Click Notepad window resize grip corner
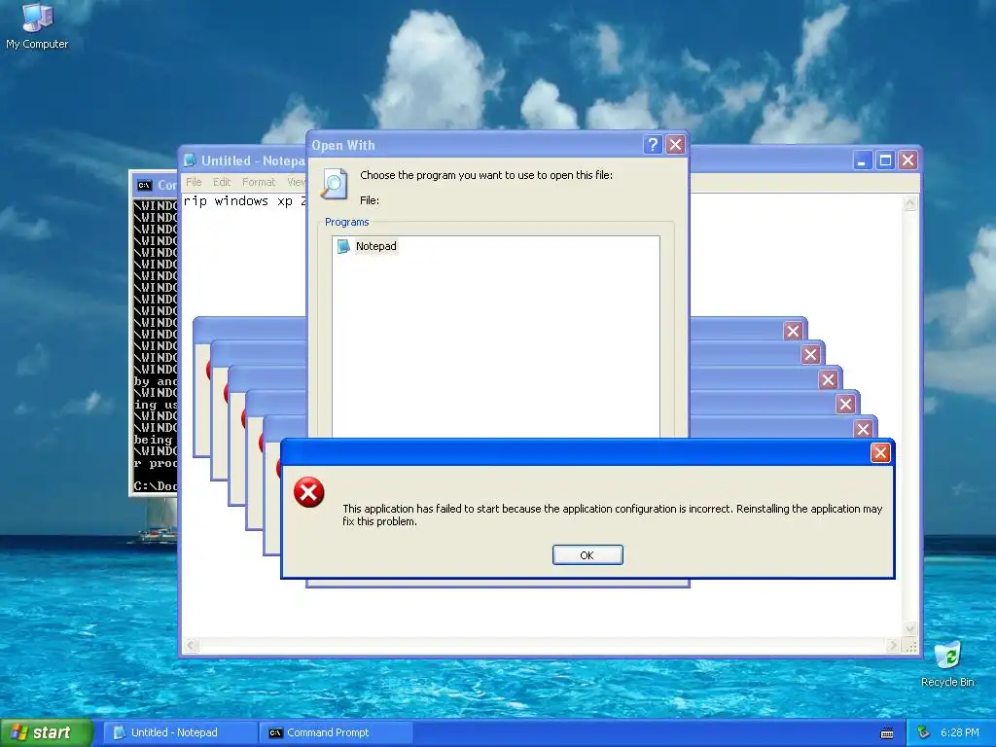This screenshot has width=996, height=747. click(x=910, y=646)
